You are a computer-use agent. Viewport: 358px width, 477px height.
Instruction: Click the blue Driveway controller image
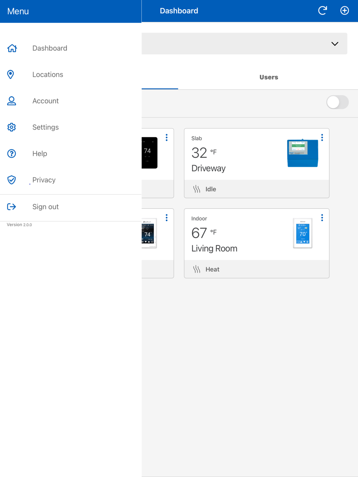point(303,153)
